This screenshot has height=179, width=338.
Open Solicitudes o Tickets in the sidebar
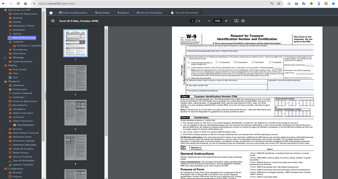tap(23, 26)
